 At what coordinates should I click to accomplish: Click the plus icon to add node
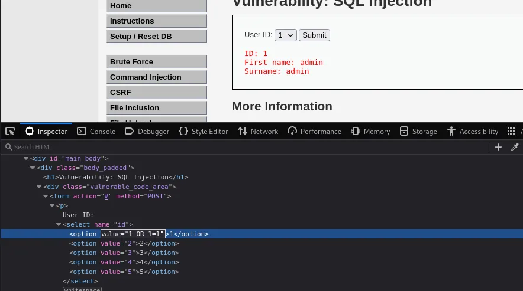(498, 147)
